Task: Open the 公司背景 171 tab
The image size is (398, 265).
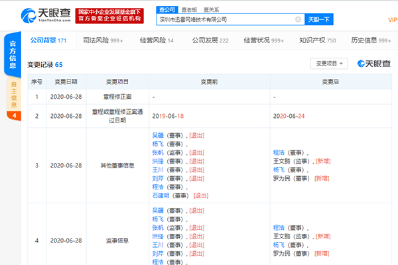Action: (x=48, y=40)
